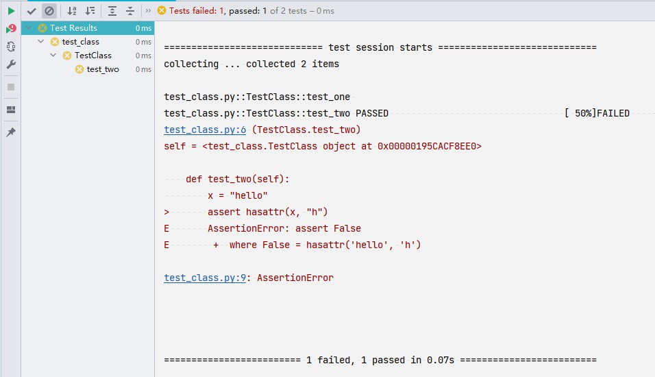The image size is (655, 377).
Task: Sort tests by duration
Action: (x=90, y=11)
